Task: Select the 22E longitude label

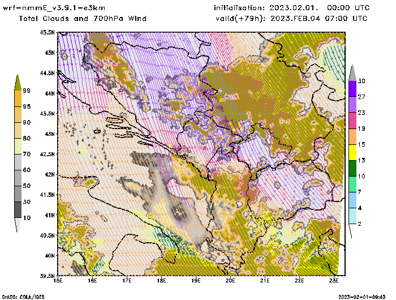Action: (299, 281)
